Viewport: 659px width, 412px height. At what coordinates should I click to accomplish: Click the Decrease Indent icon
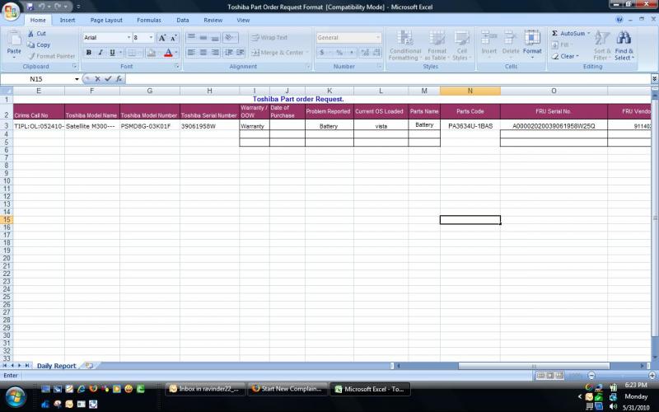(x=228, y=53)
